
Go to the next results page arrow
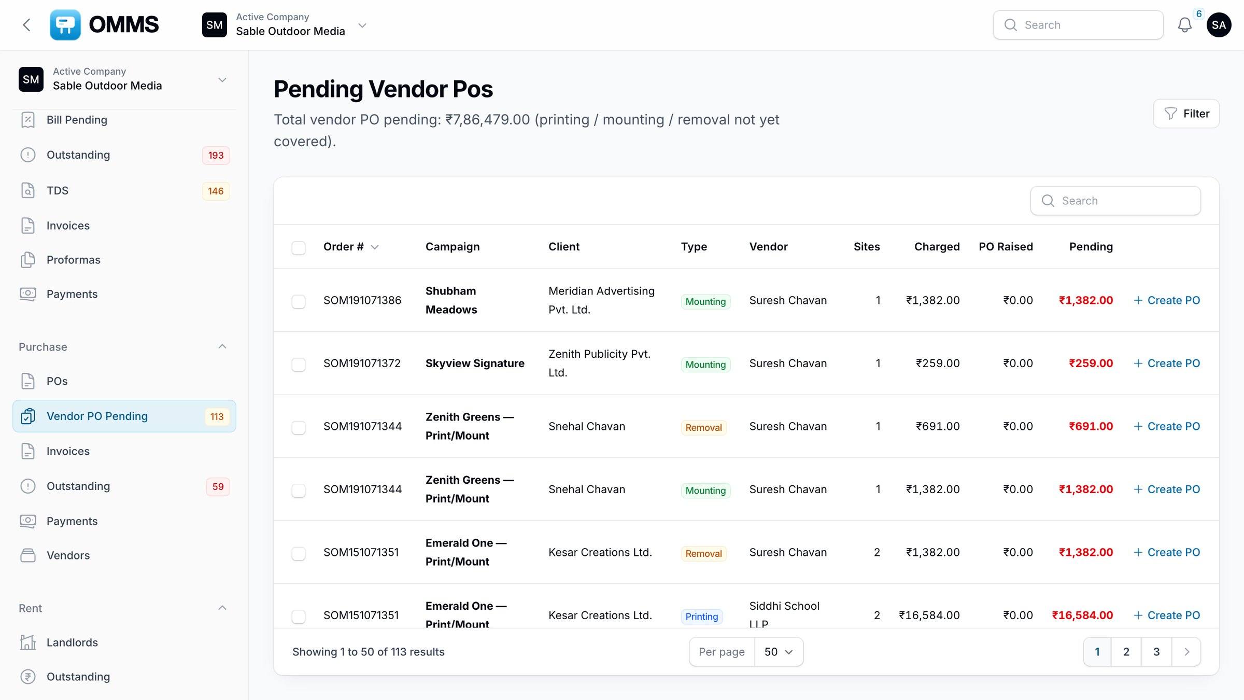1186,652
